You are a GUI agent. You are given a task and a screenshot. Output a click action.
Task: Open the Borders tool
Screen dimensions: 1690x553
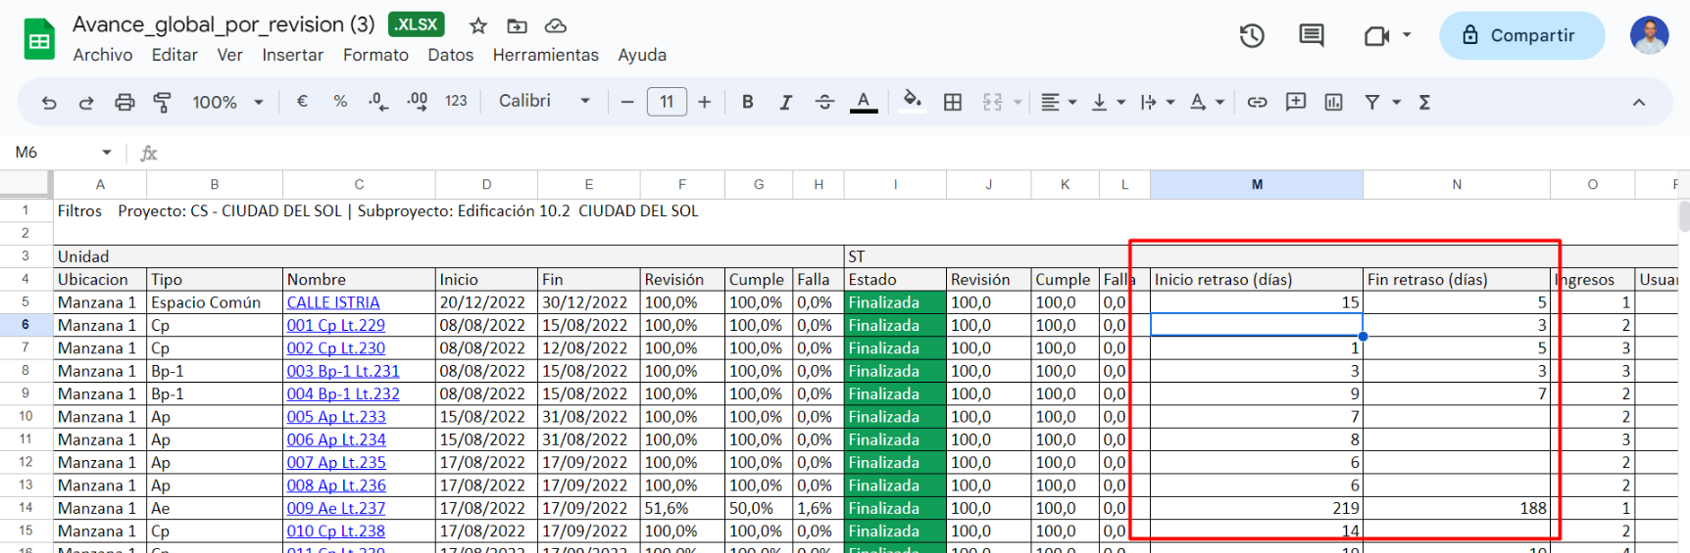(x=952, y=102)
